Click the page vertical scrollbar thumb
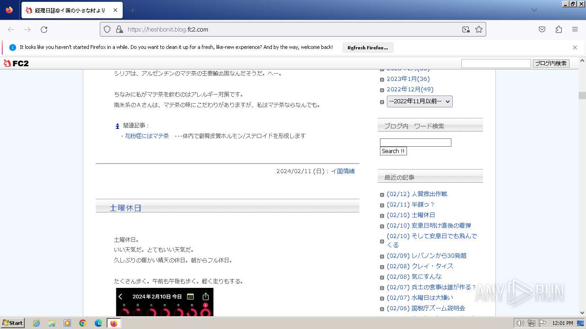The width and height of the screenshot is (586, 329). [x=582, y=96]
